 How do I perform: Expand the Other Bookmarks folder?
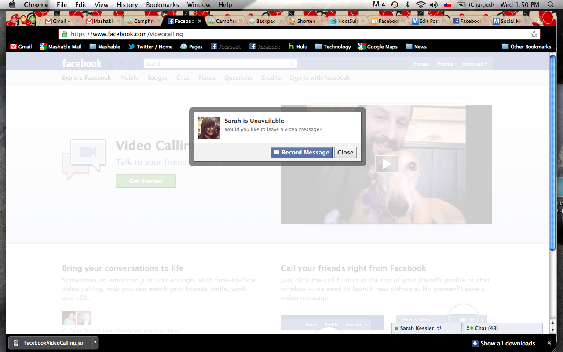click(x=526, y=47)
